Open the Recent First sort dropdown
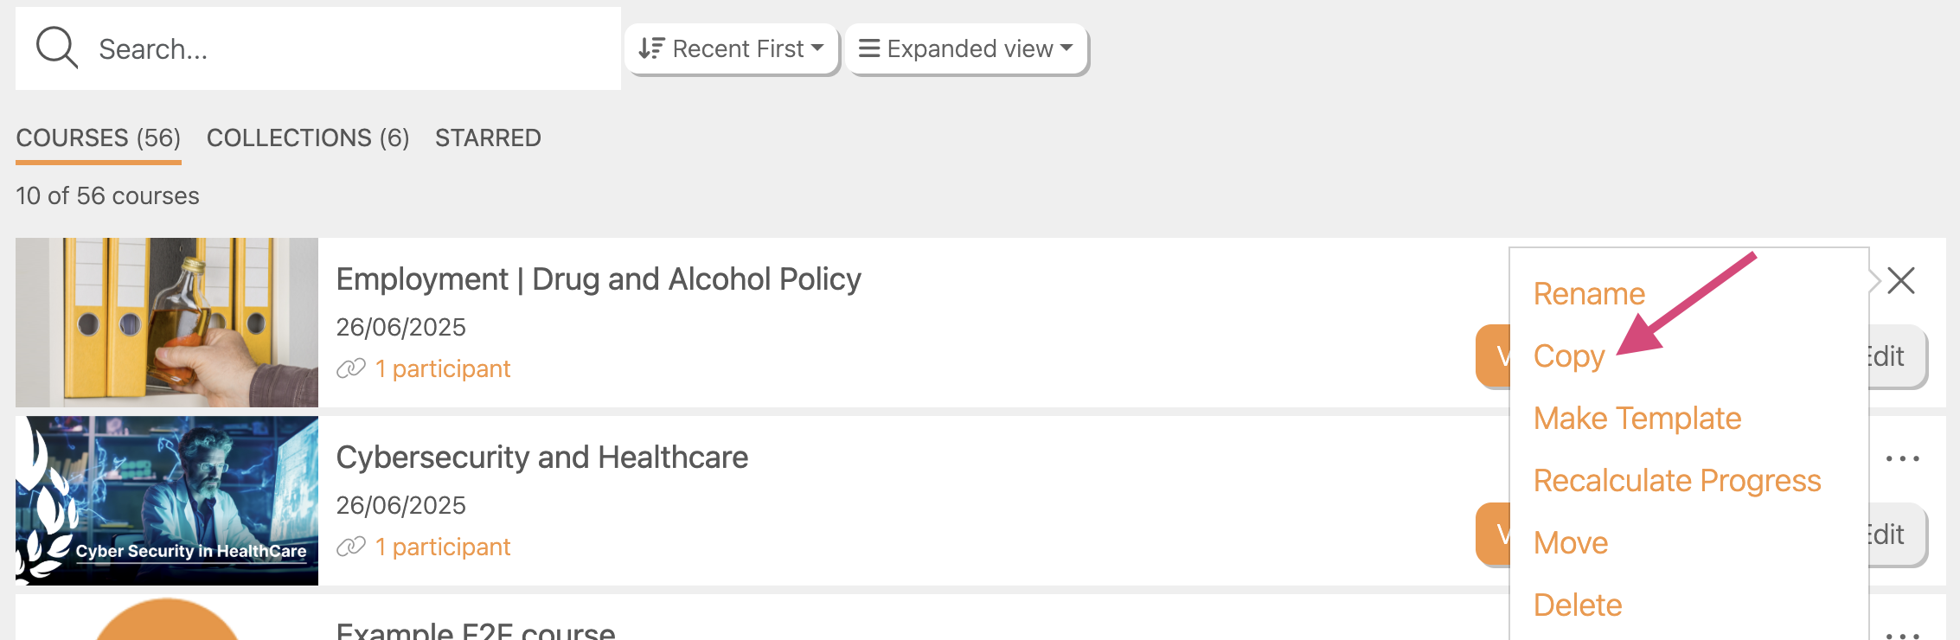This screenshot has width=1960, height=640. pyautogui.click(x=731, y=49)
